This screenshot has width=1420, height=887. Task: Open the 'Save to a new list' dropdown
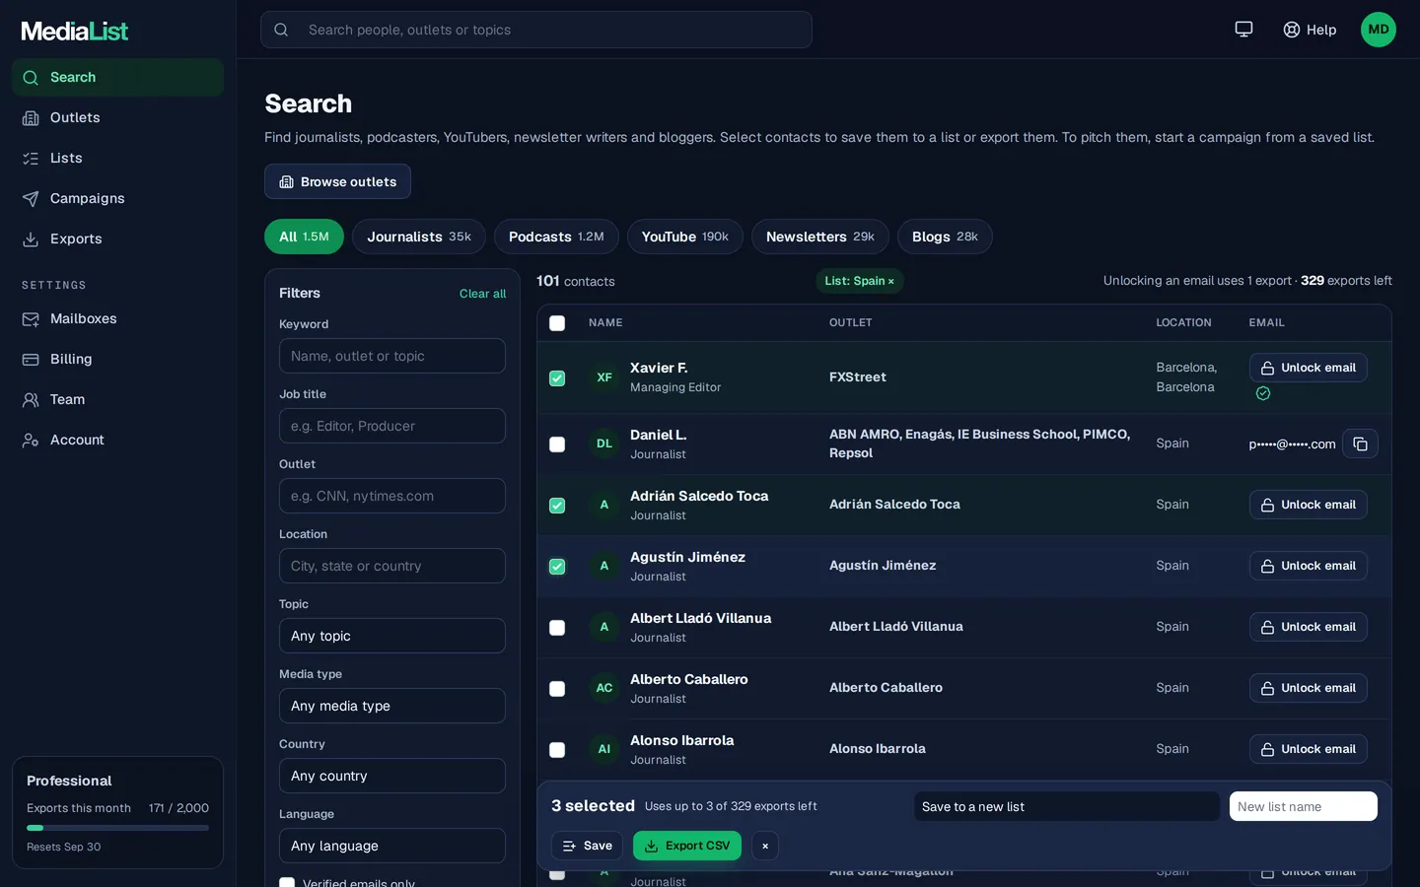1067,806
